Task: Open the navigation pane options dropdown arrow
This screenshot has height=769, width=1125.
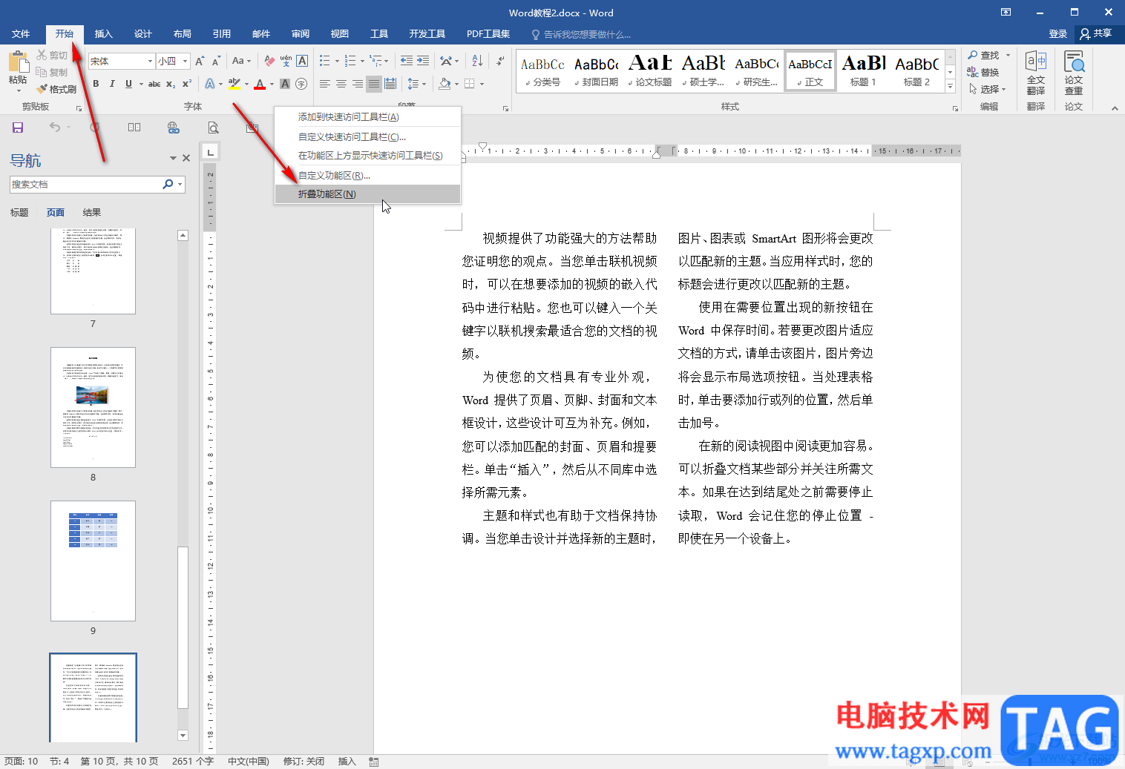Action: pyautogui.click(x=173, y=158)
